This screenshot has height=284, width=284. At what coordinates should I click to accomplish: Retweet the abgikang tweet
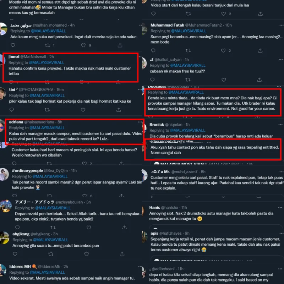51,254
